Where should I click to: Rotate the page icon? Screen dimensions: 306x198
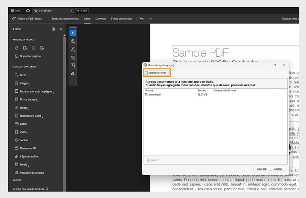(17, 48)
